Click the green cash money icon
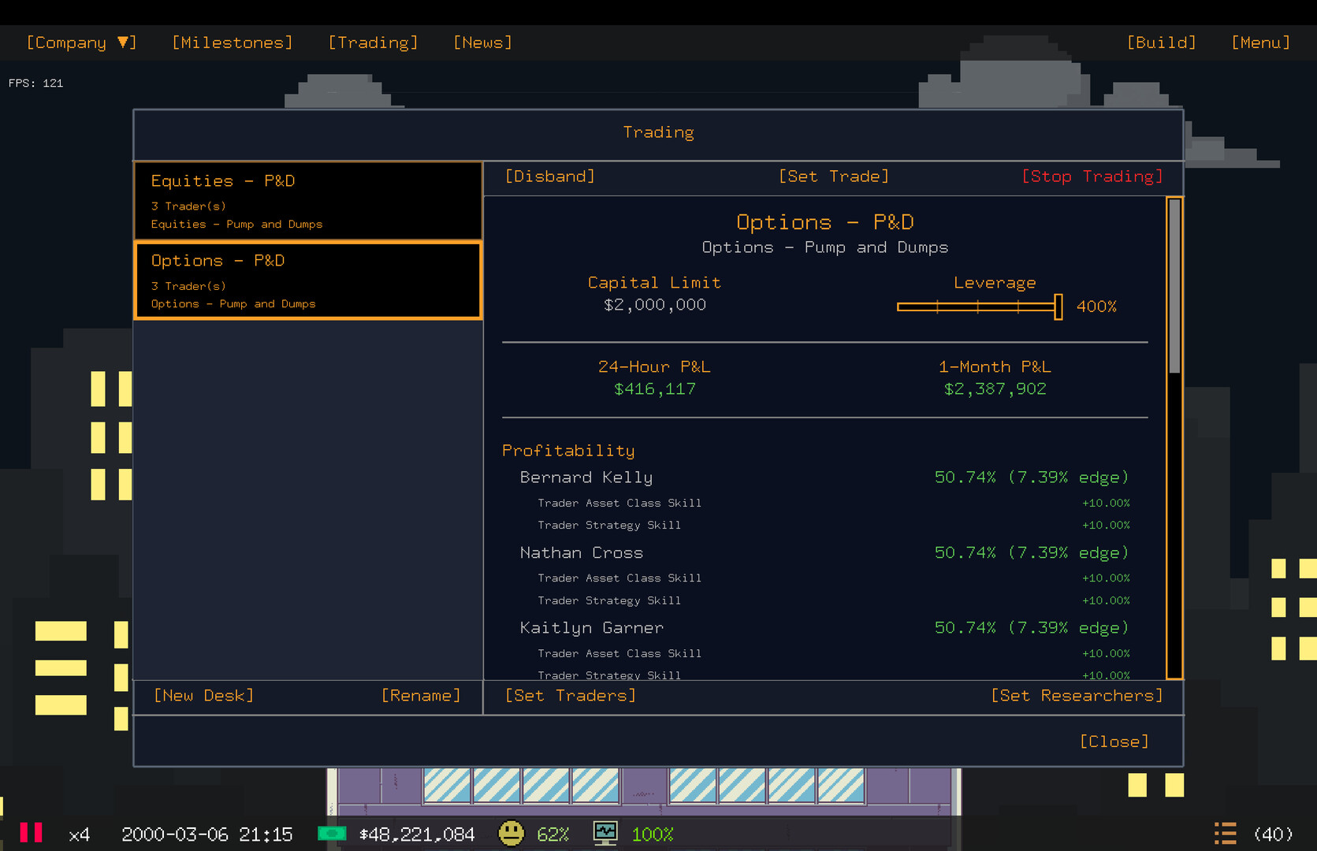Screen dimensions: 1317x851 (332, 834)
